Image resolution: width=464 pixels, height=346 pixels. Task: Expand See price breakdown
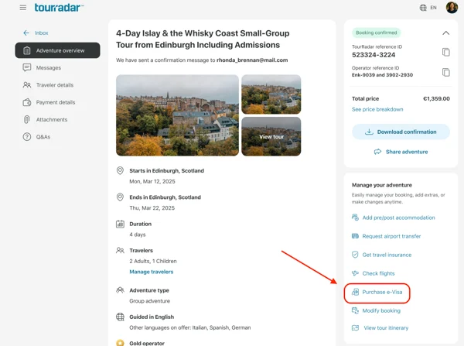[x=377, y=109]
